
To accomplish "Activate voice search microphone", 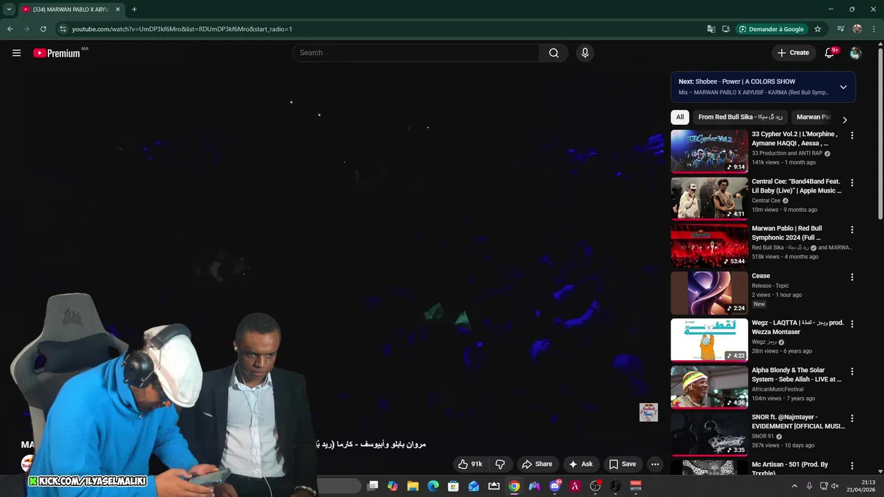I will click(x=585, y=52).
